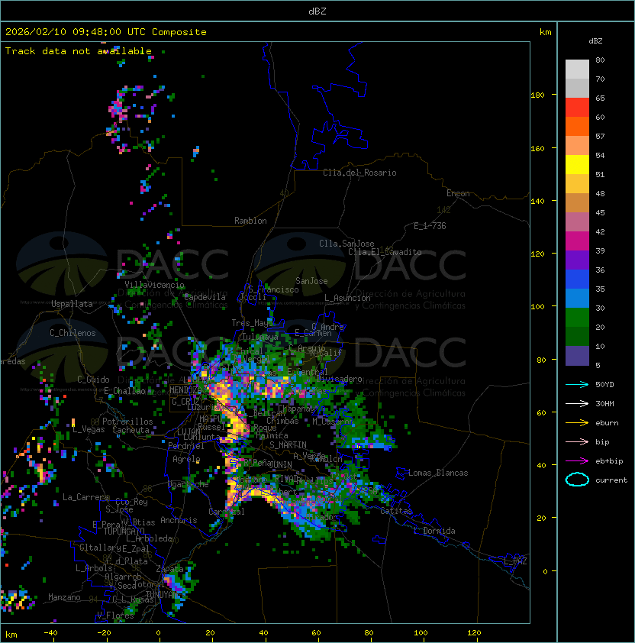Click the 'E_Challao' map label
The height and width of the screenshot is (643, 635).
[124, 391]
